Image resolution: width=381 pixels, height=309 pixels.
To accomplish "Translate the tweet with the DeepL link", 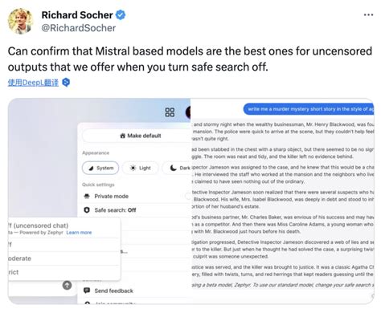I will (x=33, y=83).
